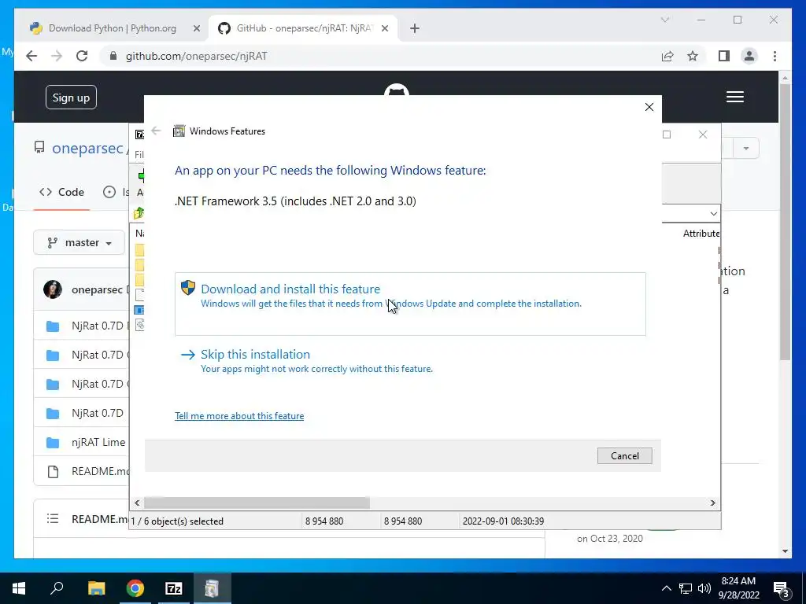Open the Chrome tab search chevron
Viewport: 806px width, 604px height.
click(x=664, y=20)
